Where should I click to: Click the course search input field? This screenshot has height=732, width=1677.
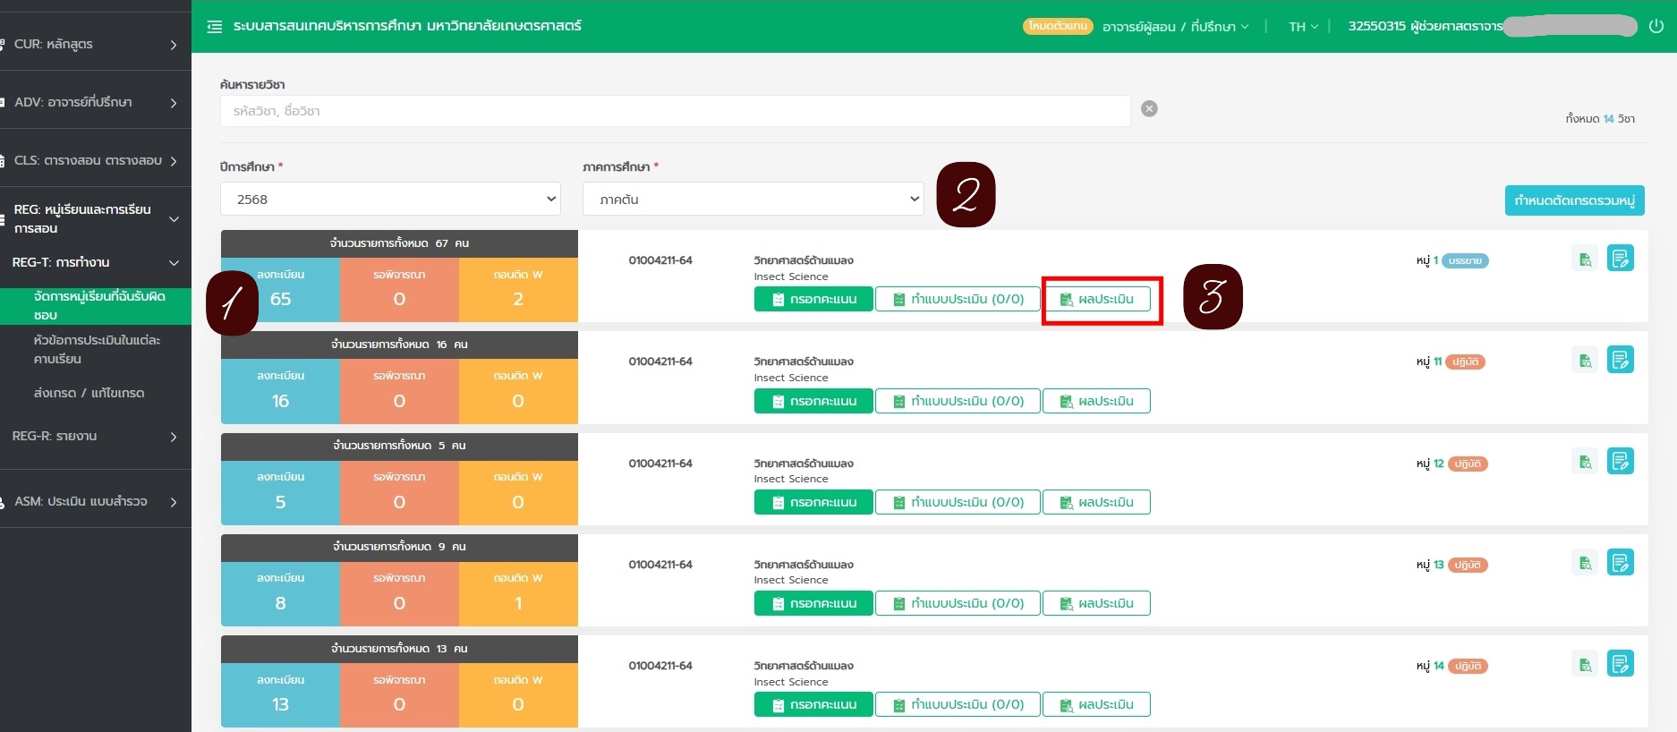coord(675,111)
